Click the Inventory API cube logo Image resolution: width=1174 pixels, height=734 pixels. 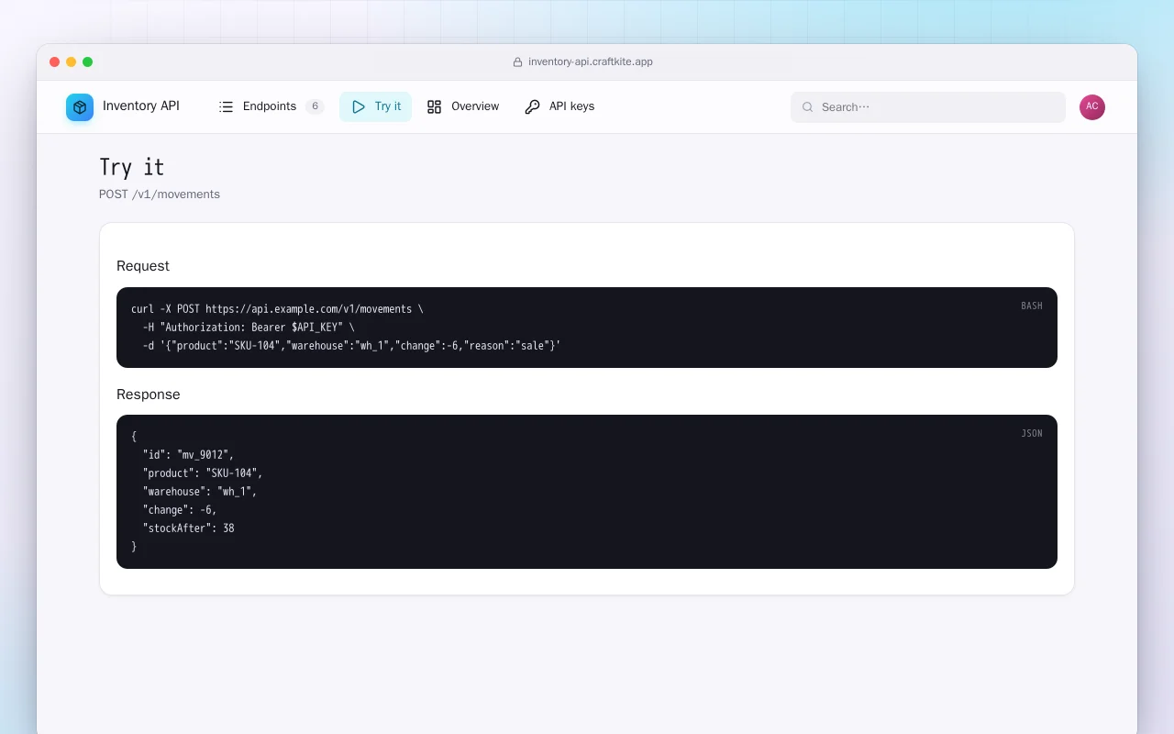click(x=80, y=107)
